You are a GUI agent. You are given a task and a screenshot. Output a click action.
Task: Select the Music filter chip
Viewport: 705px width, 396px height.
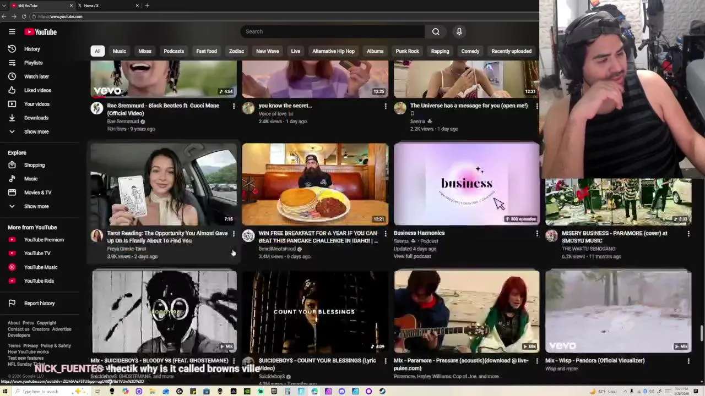[x=120, y=51]
